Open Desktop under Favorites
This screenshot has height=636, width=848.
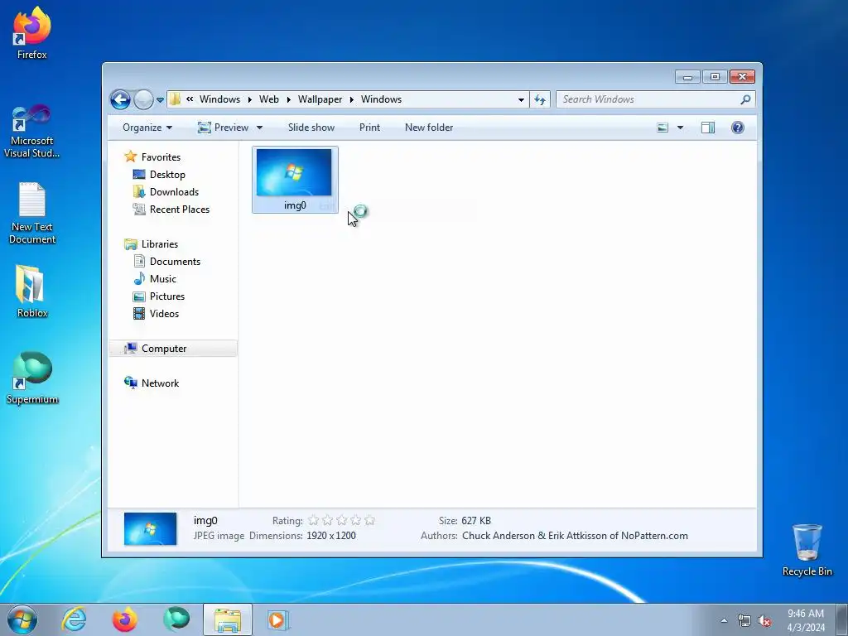(167, 175)
